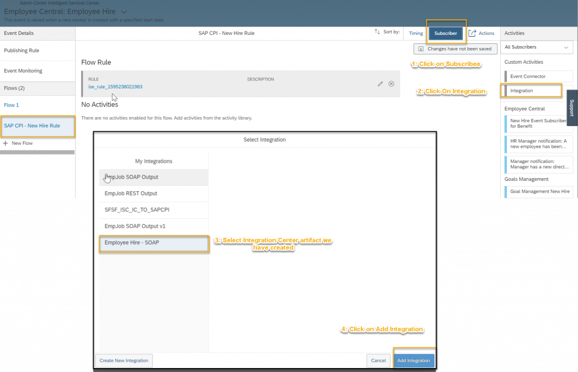Edit the flow rule with the pencil icon

point(380,84)
